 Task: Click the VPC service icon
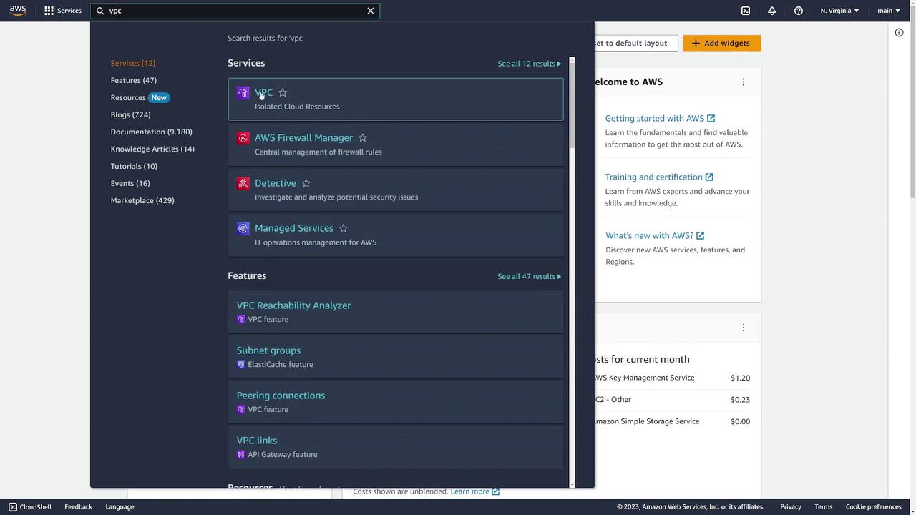pyautogui.click(x=243, y=93)
